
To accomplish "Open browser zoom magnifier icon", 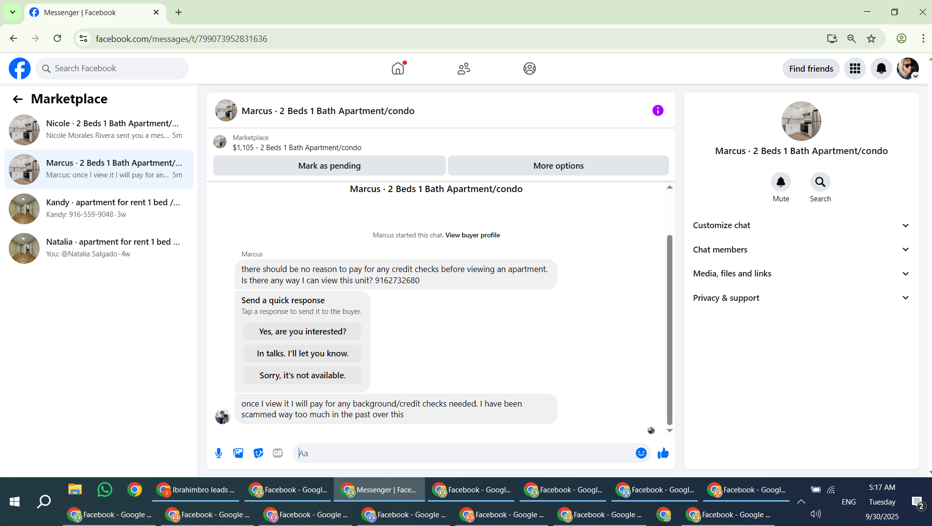I will tap(851, 39).
